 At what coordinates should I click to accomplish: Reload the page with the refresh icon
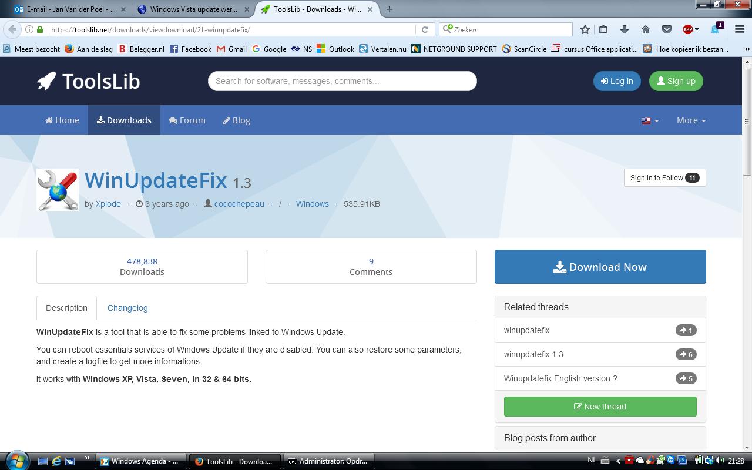coord(425,29)
